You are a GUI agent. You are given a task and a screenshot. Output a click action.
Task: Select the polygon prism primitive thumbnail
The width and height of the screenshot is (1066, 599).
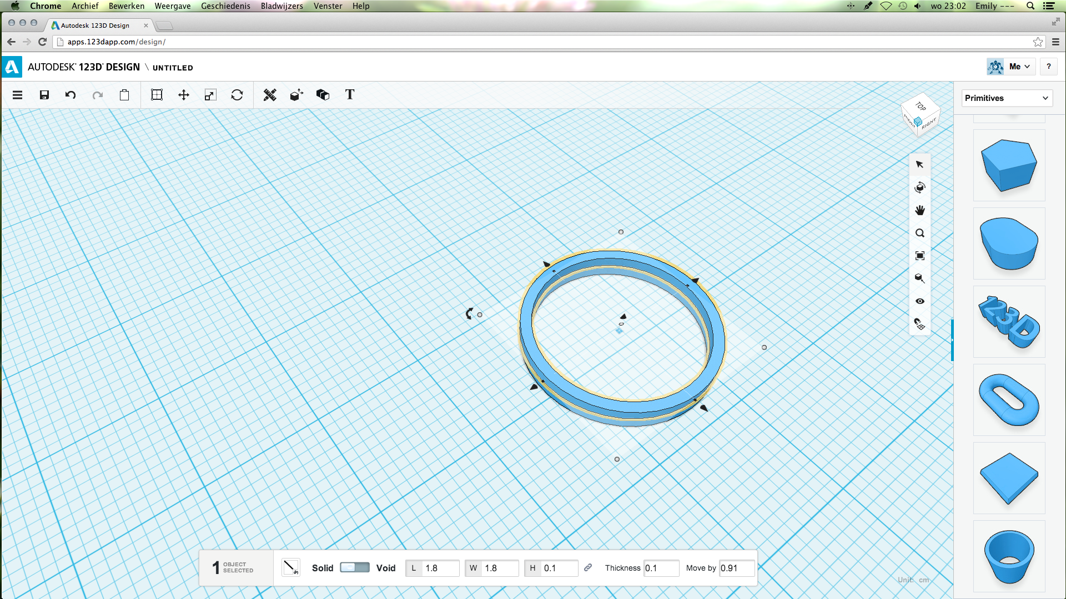[1009, 165]
